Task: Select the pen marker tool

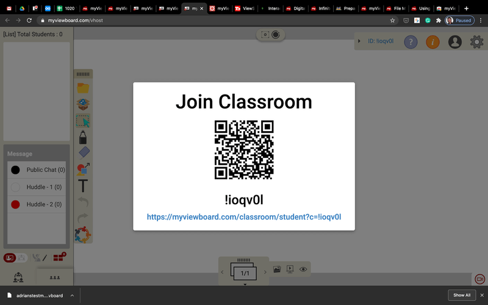Action: (x=83, y=137)
